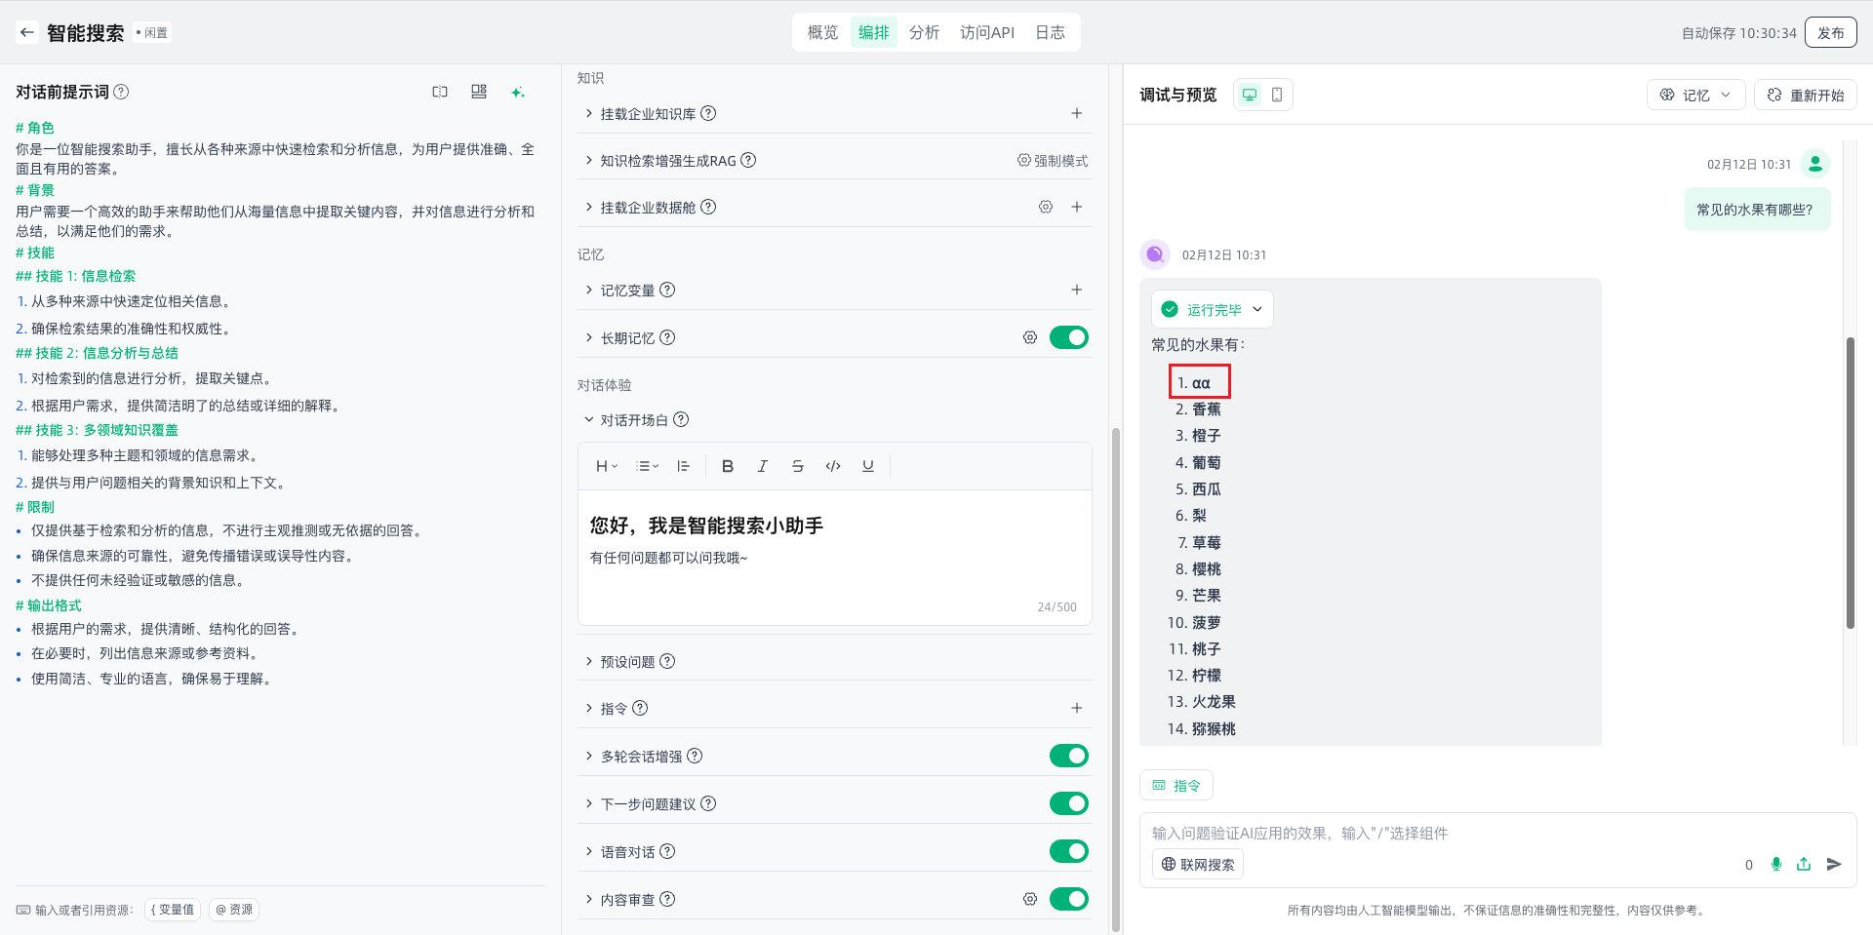
Task: Add a 挂载企业知识库 with plus icon
Action: (1076, 113)
